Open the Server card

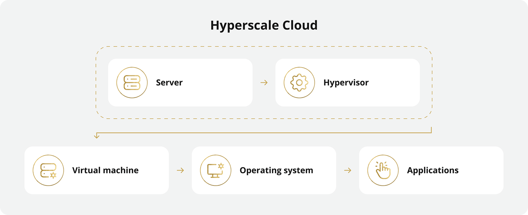click(180, 82)
